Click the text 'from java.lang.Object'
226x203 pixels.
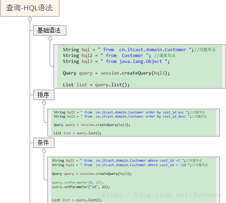pyautogui.click(x=134, y=62)
